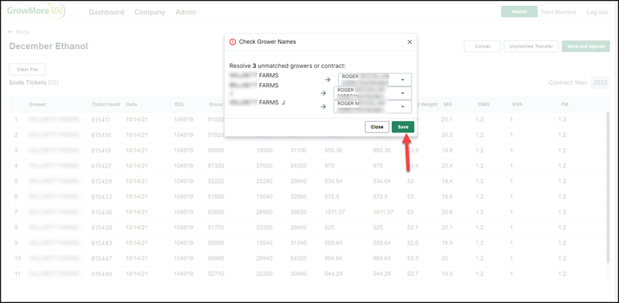Click the Cancel button
The image size is (619, 303).
click(x=482, y=47)
